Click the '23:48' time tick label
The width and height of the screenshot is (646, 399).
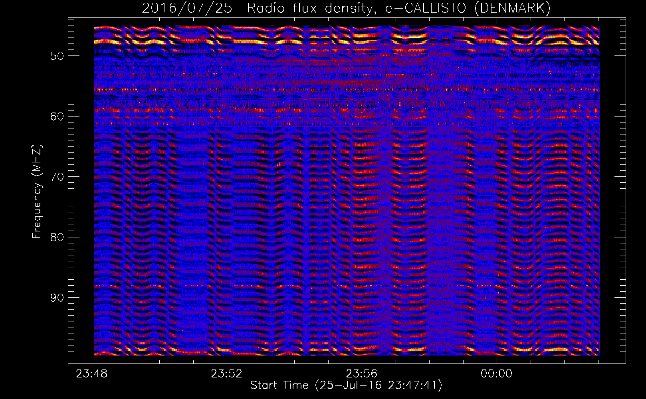tap(92, 374)
